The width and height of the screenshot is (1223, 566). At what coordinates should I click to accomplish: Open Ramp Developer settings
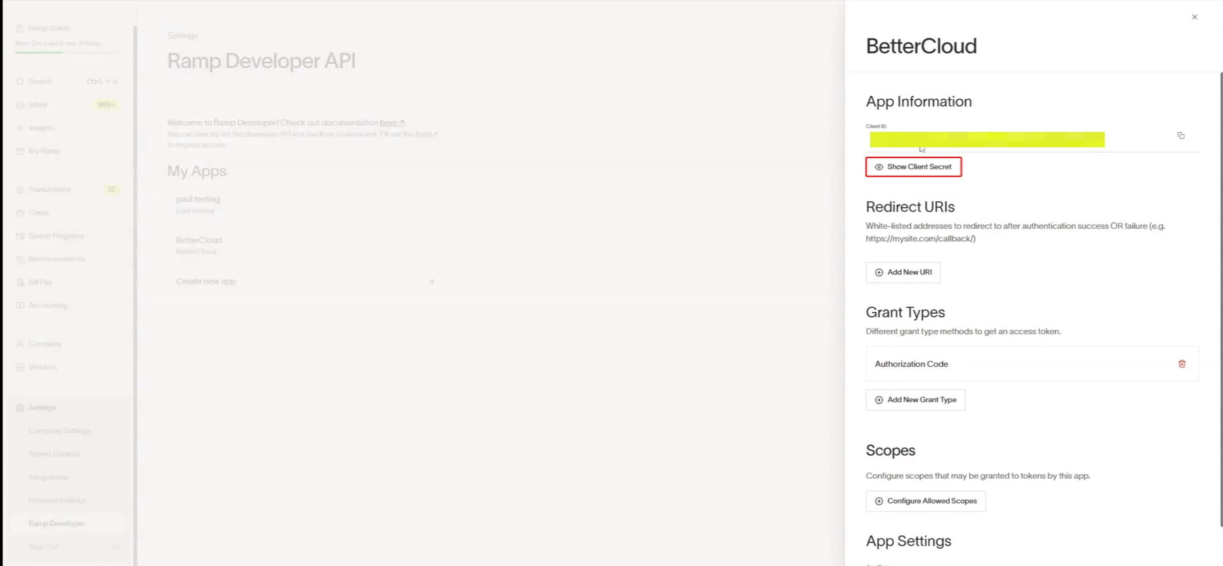57,523
